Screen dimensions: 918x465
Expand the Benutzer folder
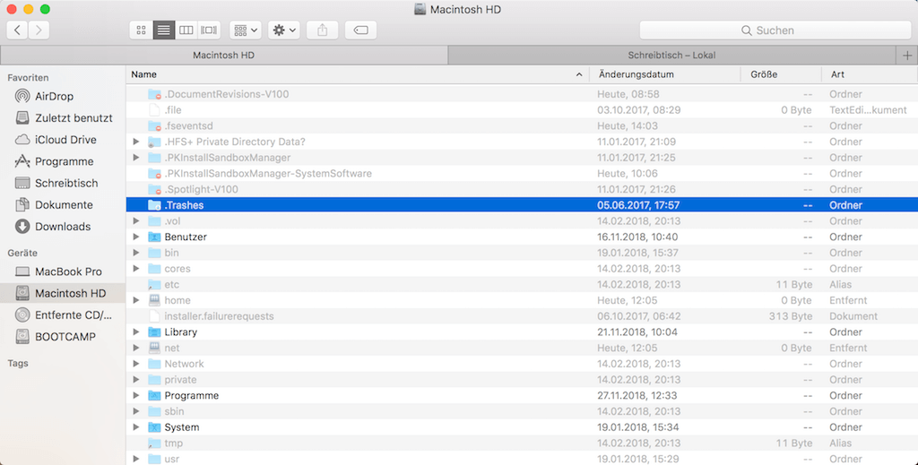point(136,237)
